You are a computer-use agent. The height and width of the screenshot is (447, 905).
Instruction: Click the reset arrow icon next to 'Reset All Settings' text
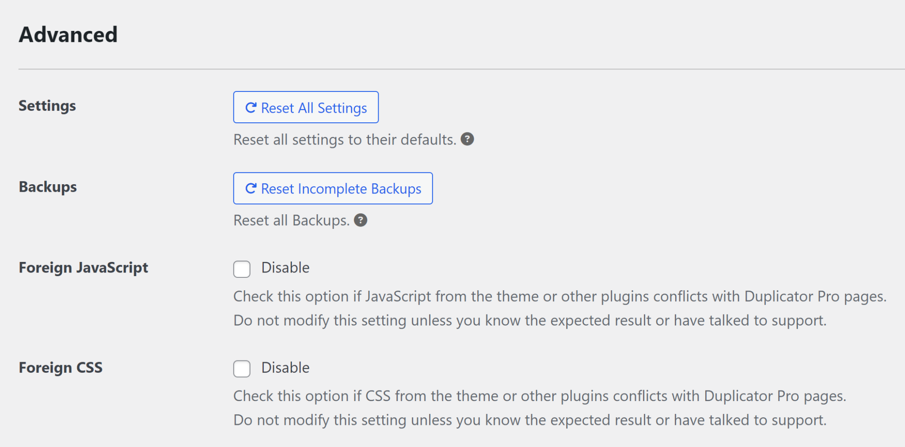point(251,107)
